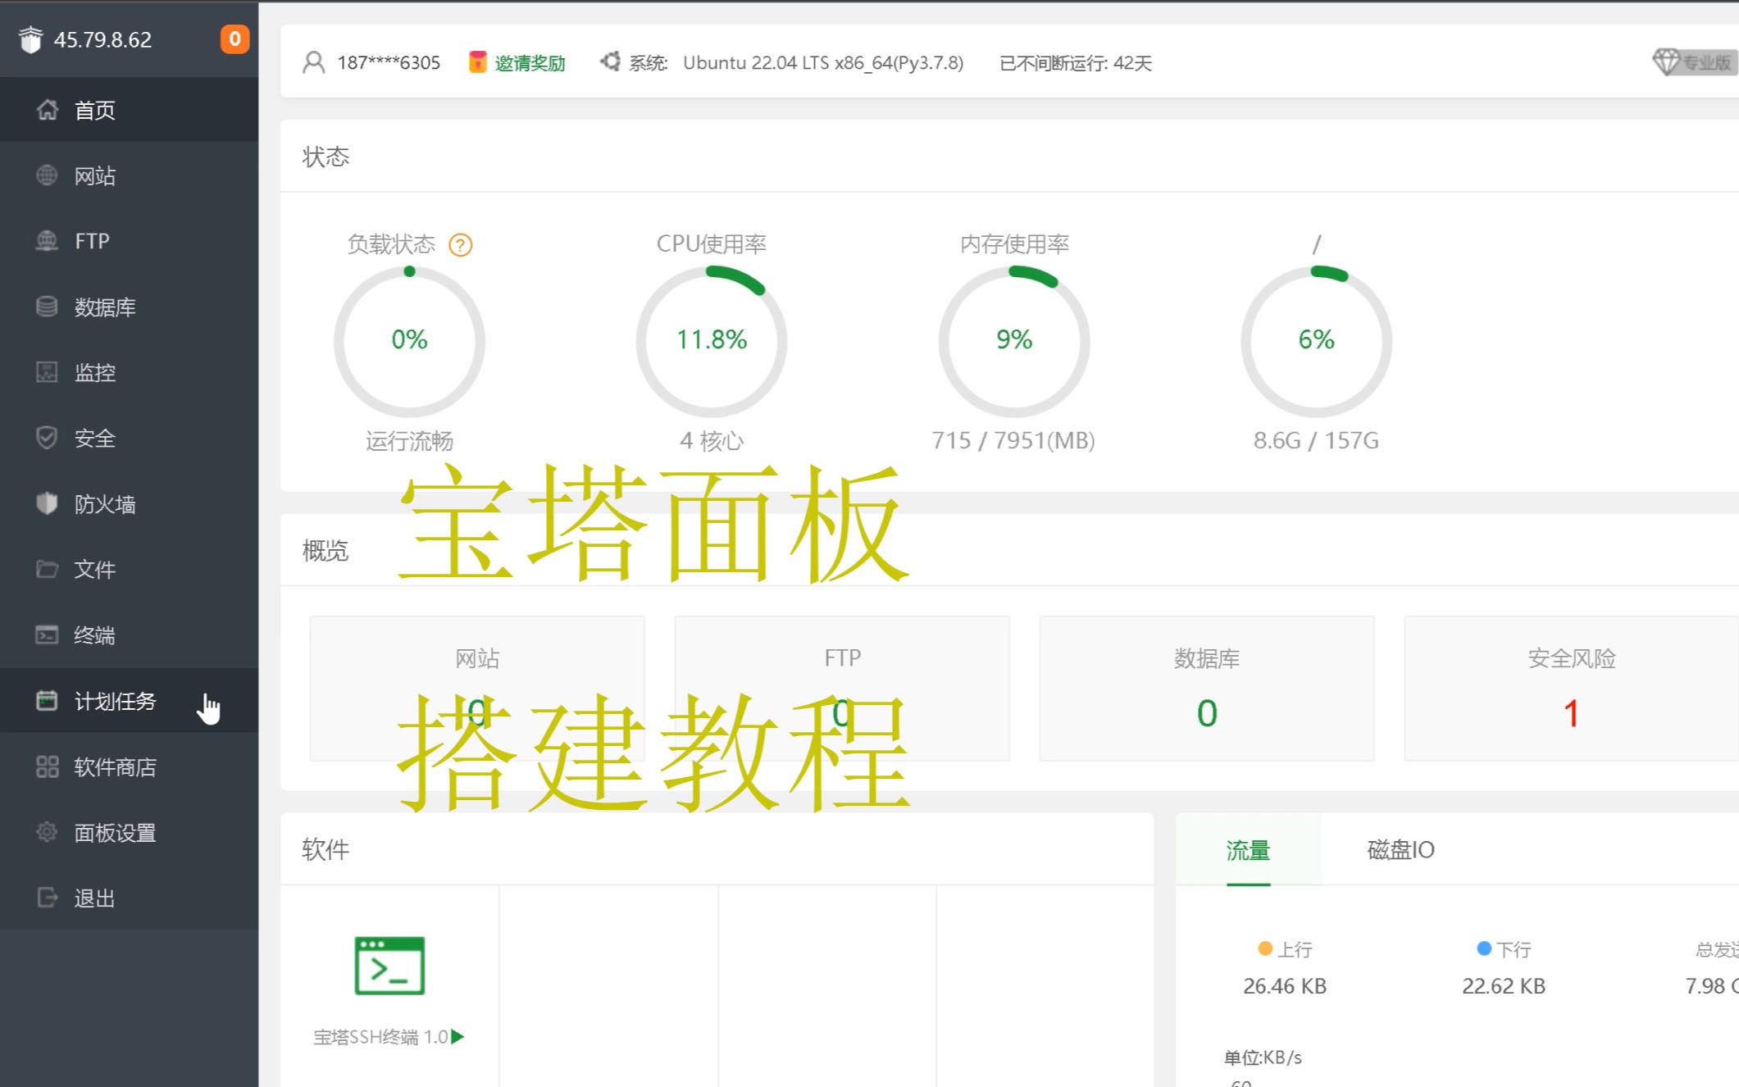Open 计划任务 in the sidebar

129,701
